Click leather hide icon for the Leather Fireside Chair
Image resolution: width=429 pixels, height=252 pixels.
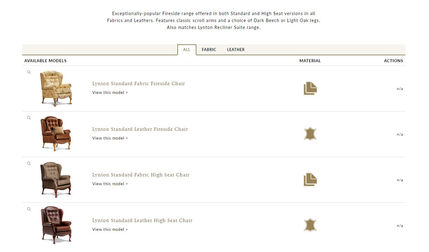tap(310, 134)
